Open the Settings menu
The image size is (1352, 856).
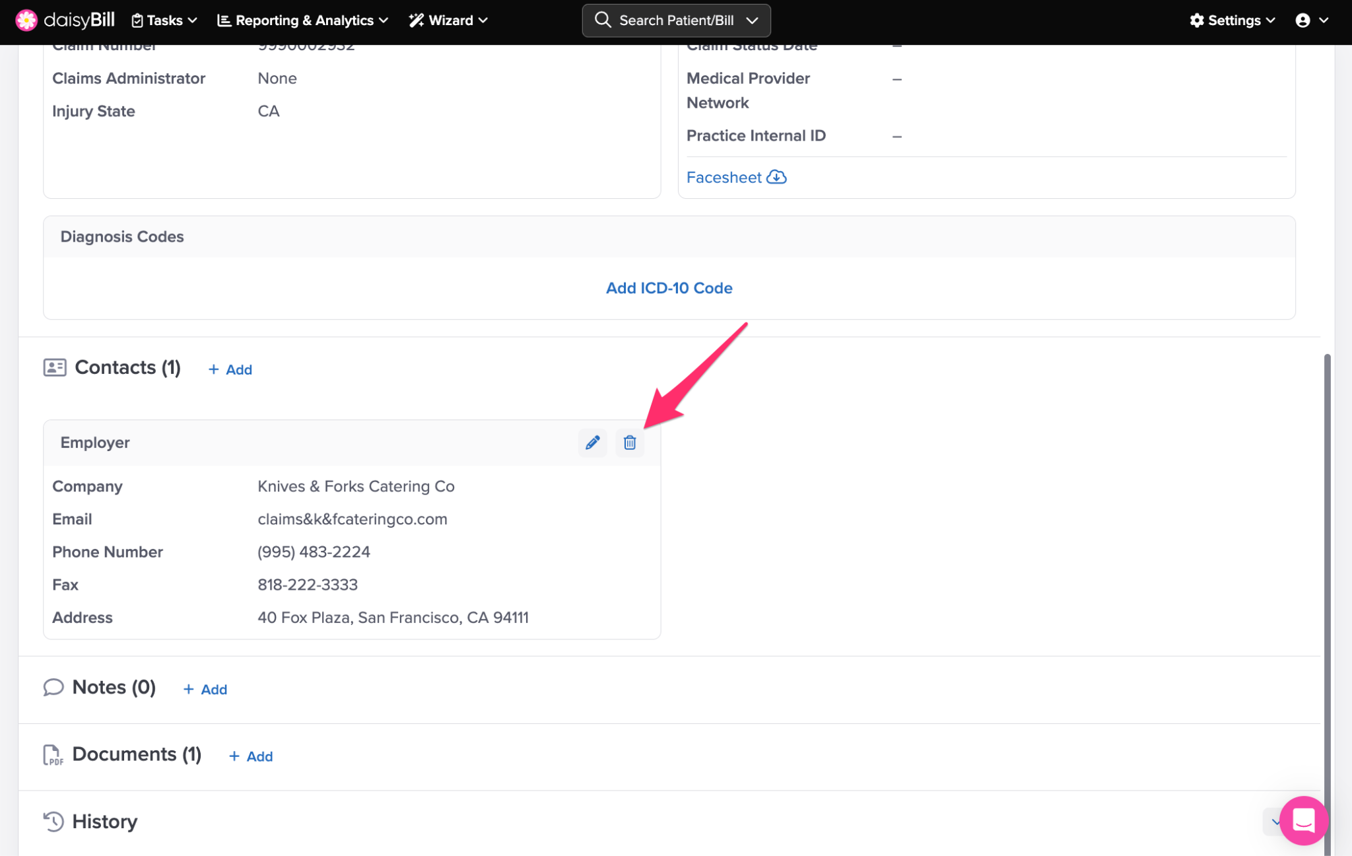[1233, 20]
